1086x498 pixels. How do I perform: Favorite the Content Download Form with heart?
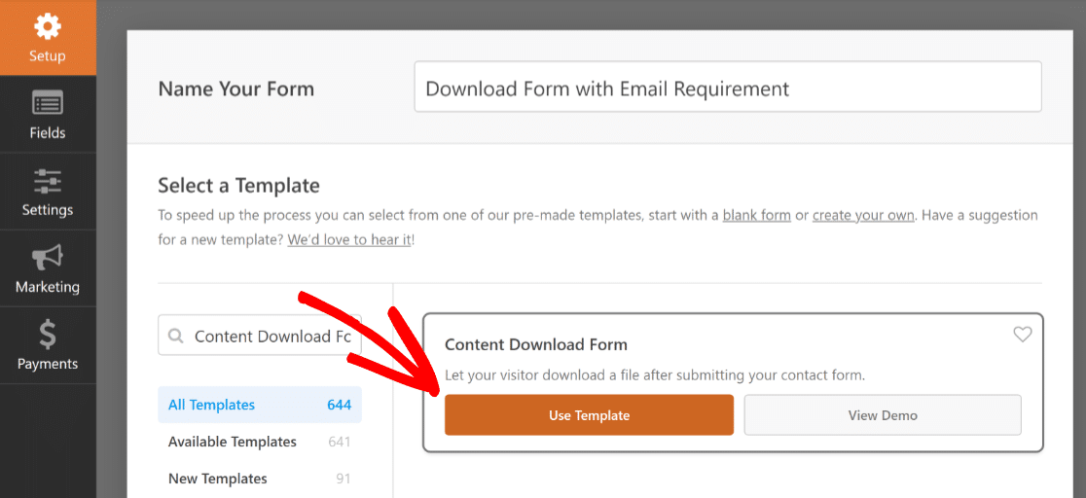[1023, 335]
